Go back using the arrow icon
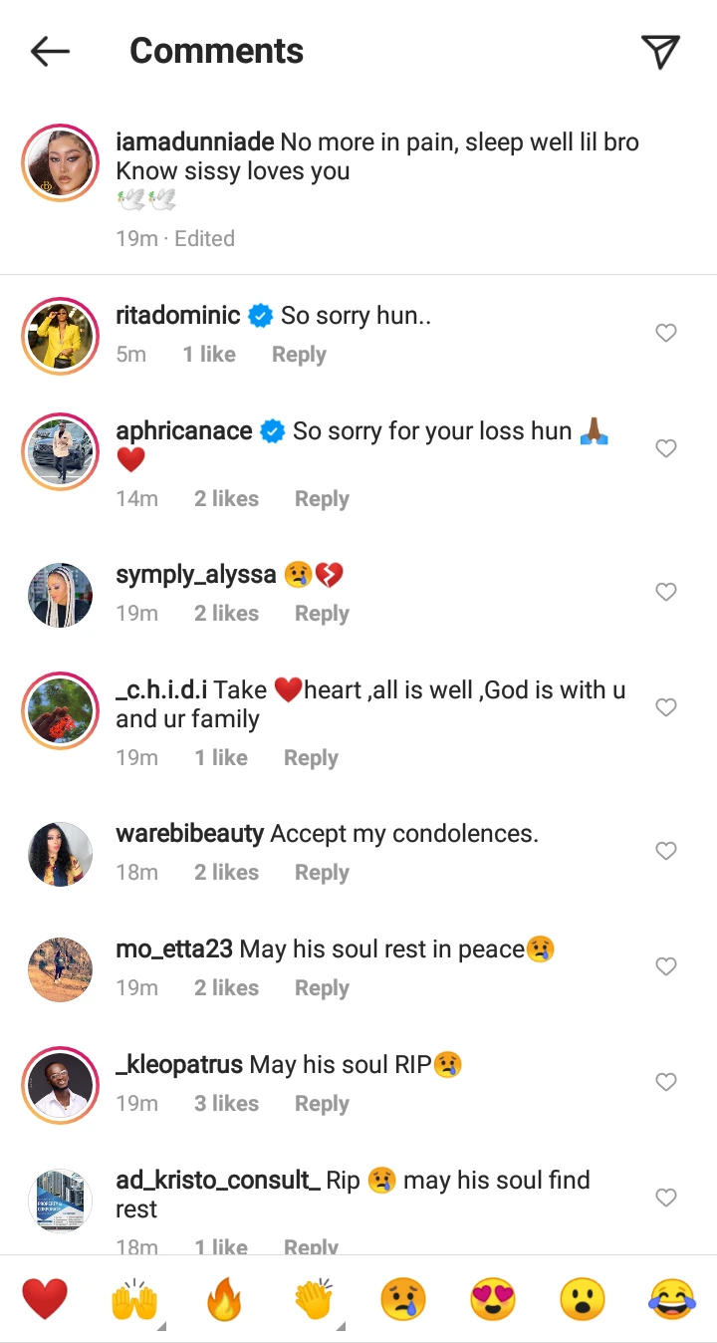 pos(50,52)
